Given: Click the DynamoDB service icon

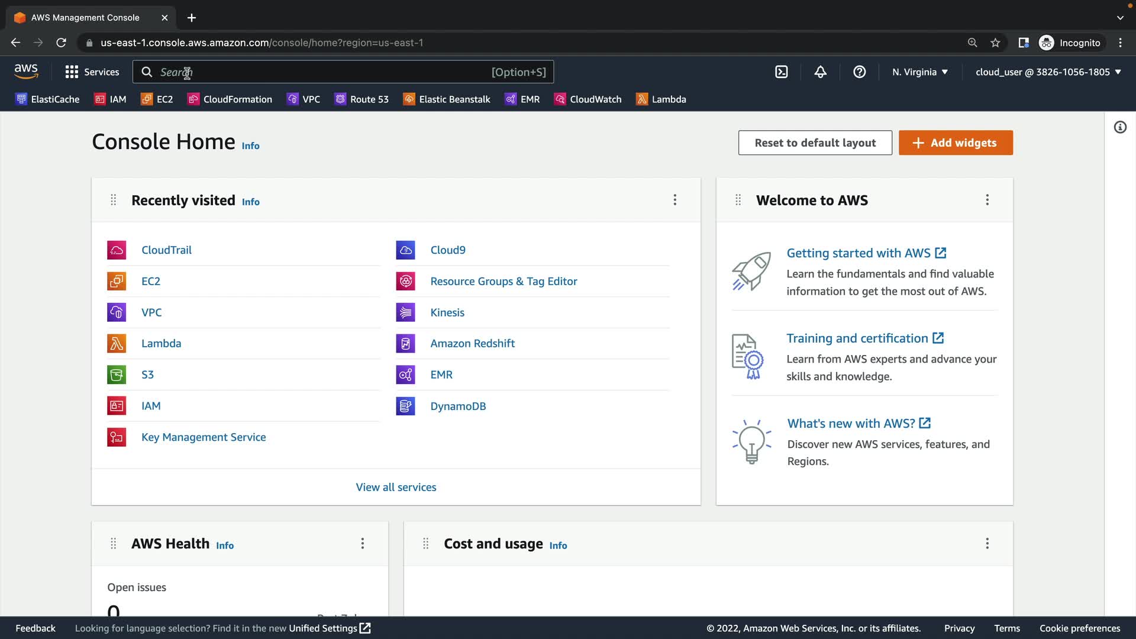Looking at the screenshot, I should click(x=405, y=406).
